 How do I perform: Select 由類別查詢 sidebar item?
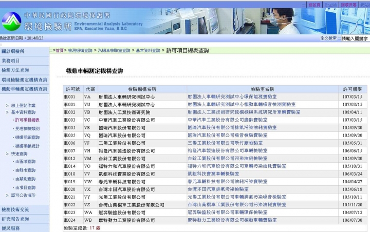[x=25, y=179]
